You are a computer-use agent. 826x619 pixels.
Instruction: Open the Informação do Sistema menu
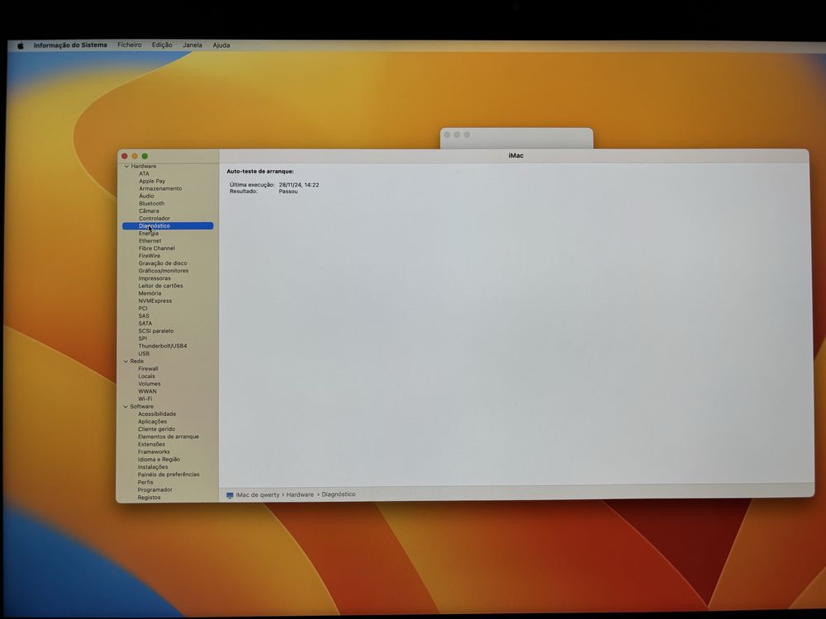pos(70,45)
